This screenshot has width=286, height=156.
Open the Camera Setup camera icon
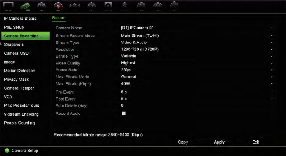(x=25, y=7)
